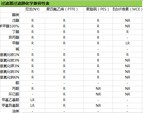Click NR in 丙酮 row under PES
The image size is (143, 113).
click(x=98, y=89)
